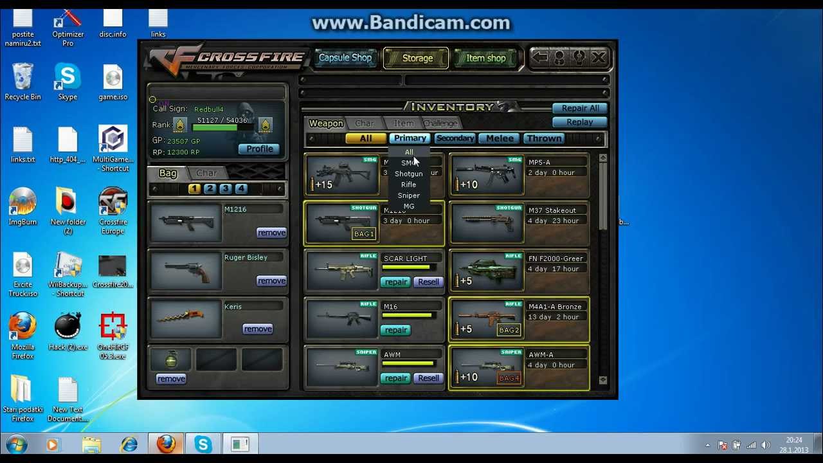
Task: Toggle the Secondary weapon filter
Action: 455,138
